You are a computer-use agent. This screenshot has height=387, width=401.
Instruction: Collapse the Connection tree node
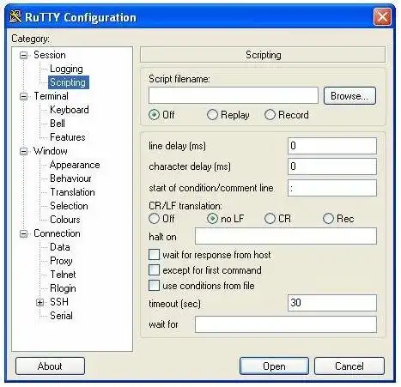pos(24,233)
